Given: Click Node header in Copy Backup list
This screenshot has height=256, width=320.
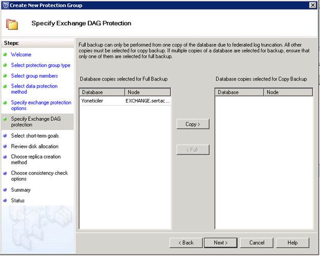Looking at the screenshot, I should [x=287, y=92].
